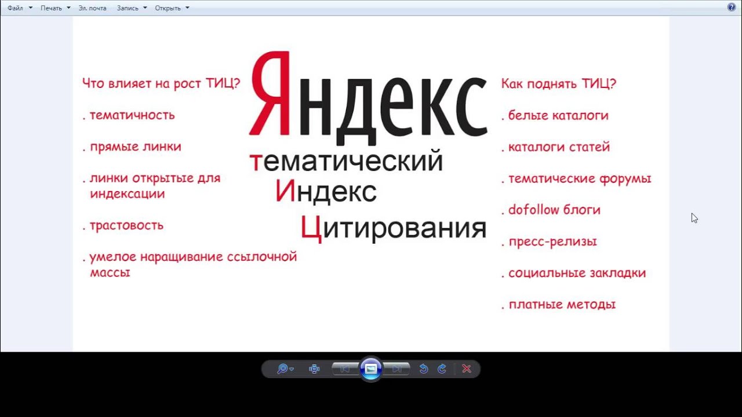Screen dimensions: 742x417
Task: Click the text 'белые каталоги'
Action: point(558,115)
